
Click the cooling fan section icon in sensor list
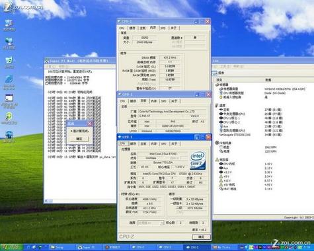click(x=217, y=143)
